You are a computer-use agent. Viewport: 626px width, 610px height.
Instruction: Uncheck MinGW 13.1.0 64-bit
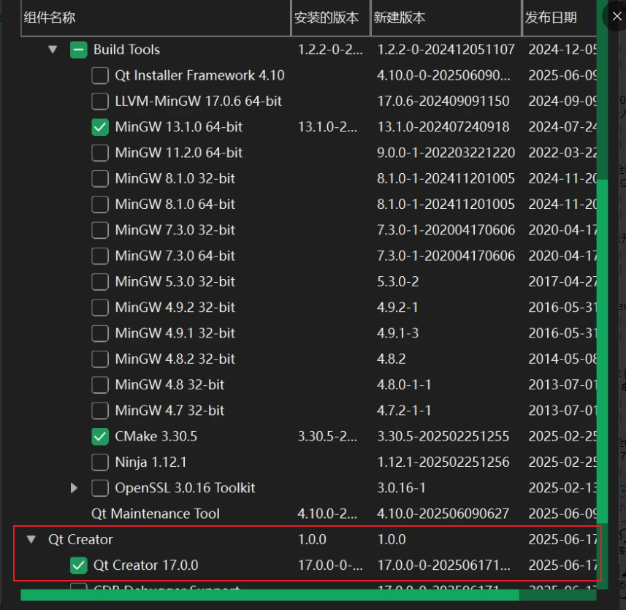click(x=100, y=127)
